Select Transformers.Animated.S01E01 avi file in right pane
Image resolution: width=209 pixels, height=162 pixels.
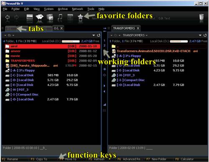(x=159, y=51)
